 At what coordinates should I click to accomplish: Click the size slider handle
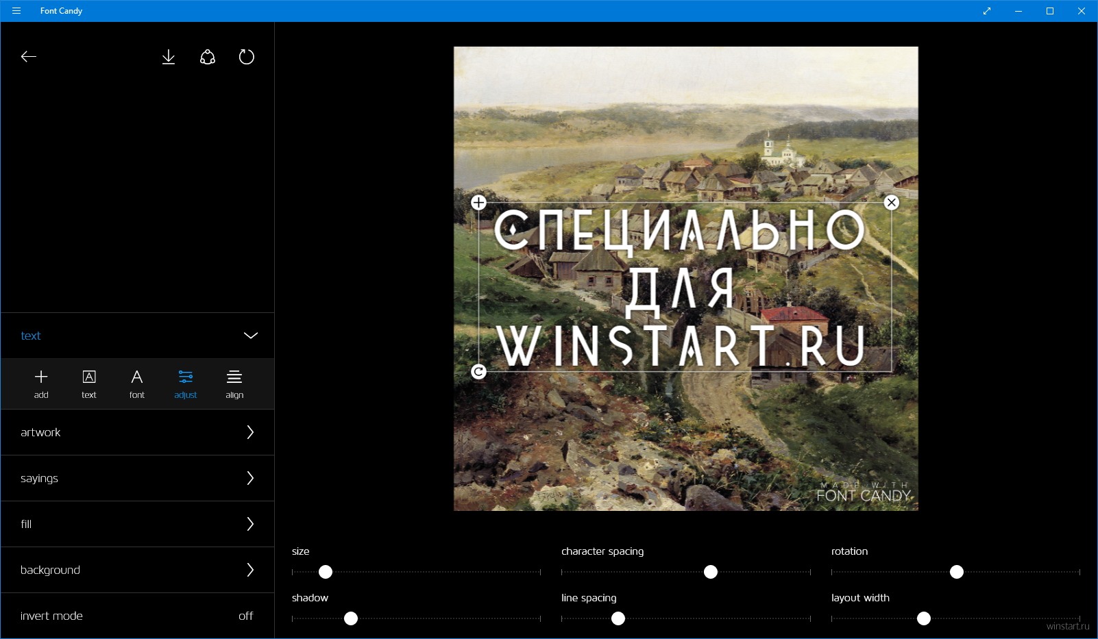pyautogui.click(x=326, y=572)
